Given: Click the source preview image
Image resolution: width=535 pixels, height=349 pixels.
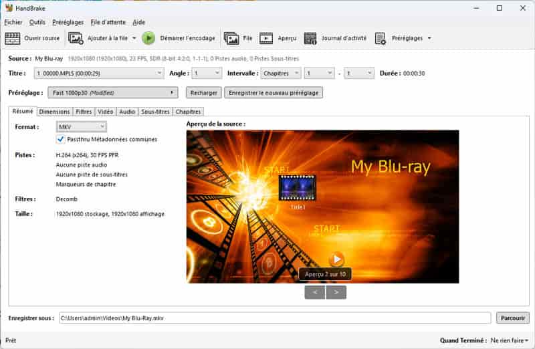Looking at the screenshot, I should tap(322, 207).
